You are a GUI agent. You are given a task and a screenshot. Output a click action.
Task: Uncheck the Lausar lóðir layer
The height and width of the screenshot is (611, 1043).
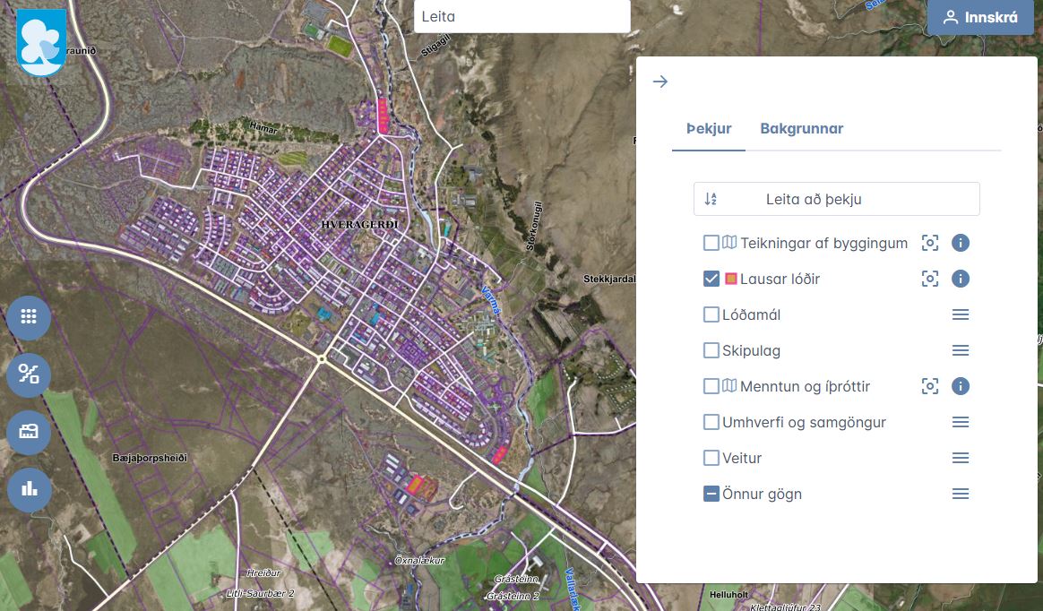[x=711, y=279]
